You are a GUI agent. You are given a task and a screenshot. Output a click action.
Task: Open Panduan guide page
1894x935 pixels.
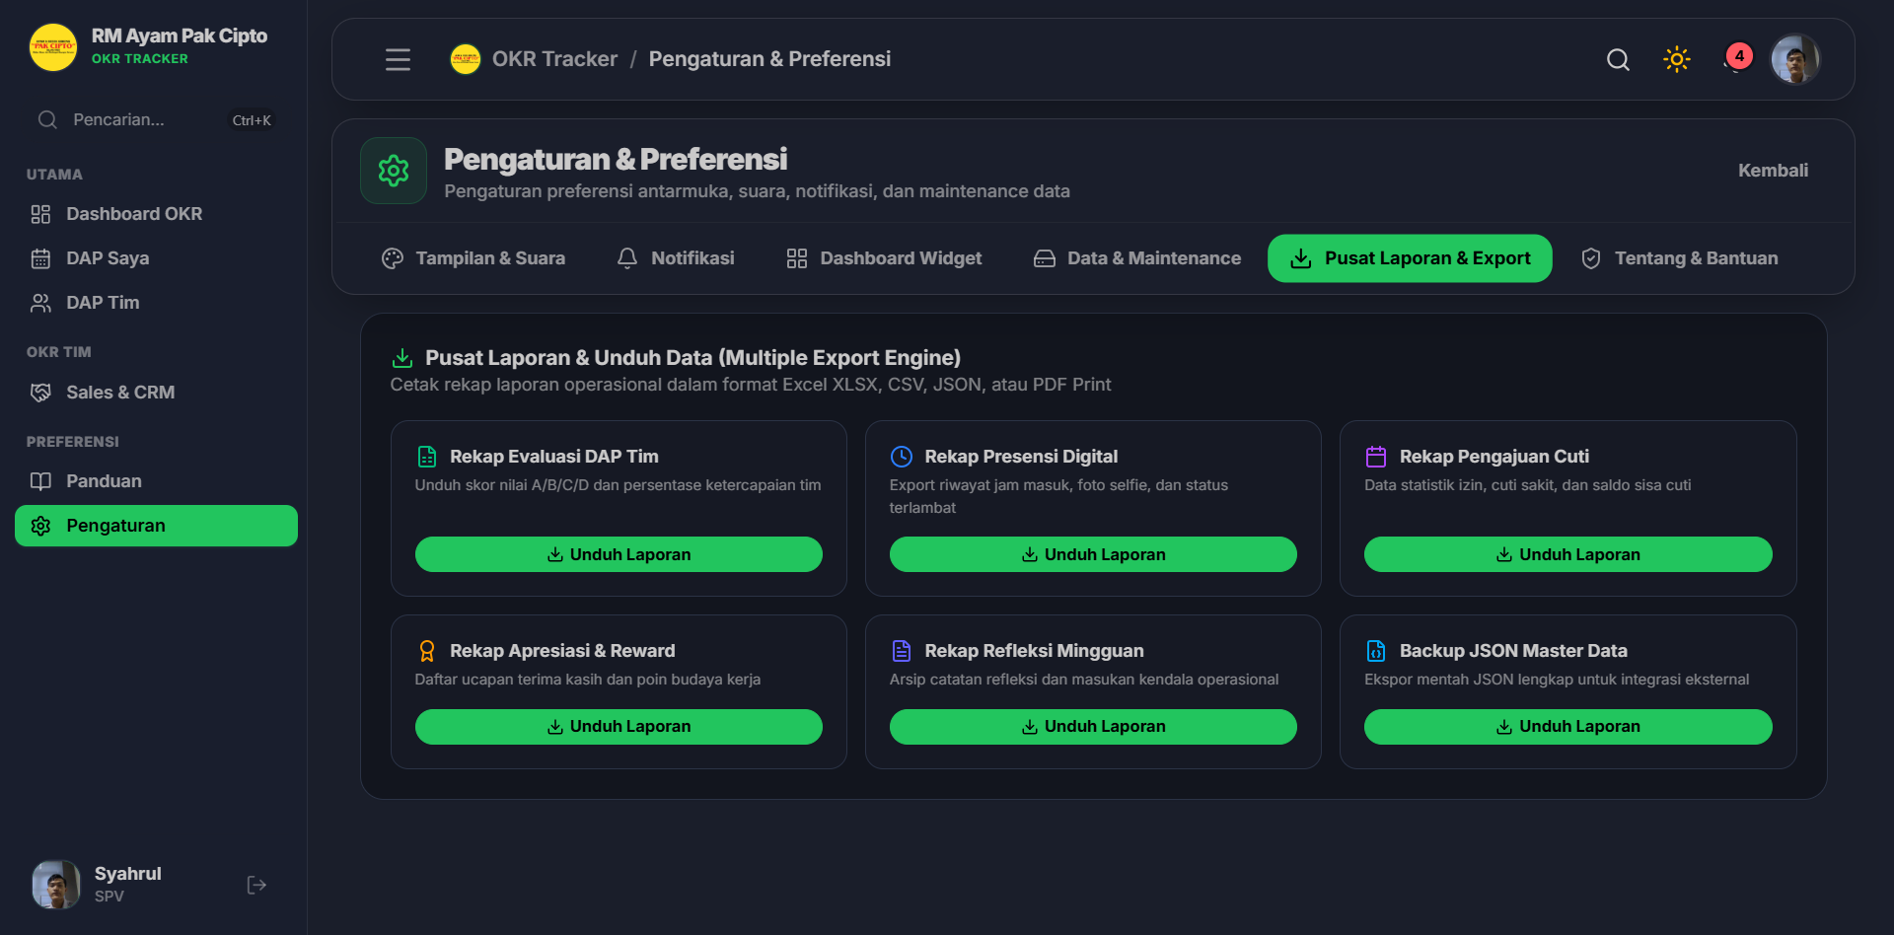coord(156,481)
